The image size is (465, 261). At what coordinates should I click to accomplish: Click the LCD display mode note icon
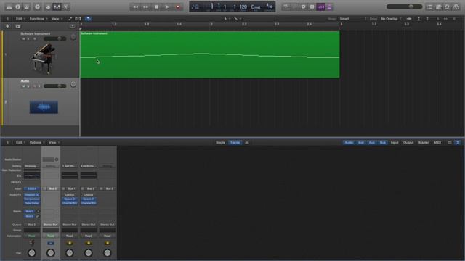pyautogui.click(x=195, y=7)
